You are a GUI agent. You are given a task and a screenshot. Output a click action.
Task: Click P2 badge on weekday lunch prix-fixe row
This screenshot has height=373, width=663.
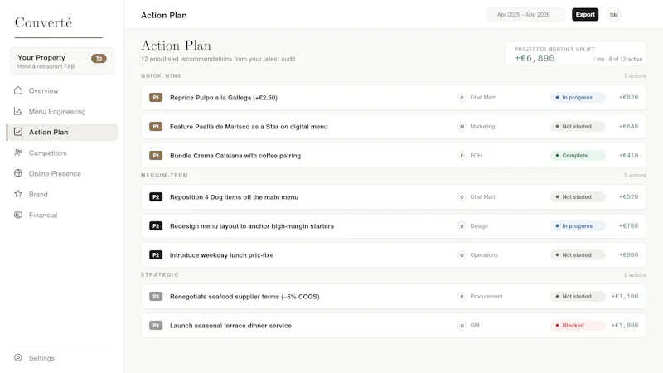tap(156, 255)
